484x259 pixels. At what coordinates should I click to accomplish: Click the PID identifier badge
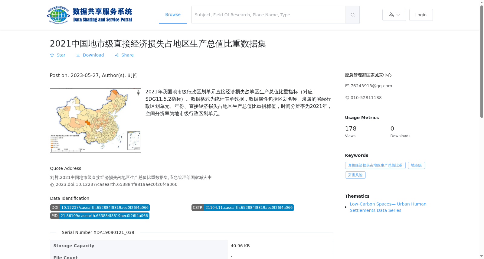[100, 216]
